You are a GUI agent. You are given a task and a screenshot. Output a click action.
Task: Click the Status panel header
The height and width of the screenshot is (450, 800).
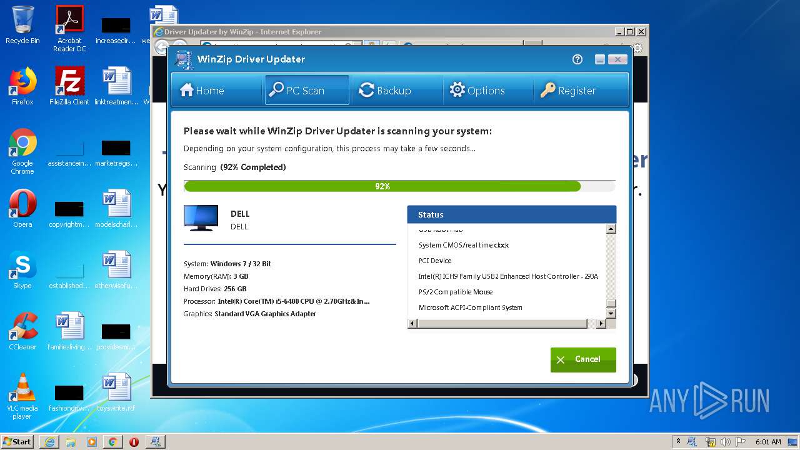pos(512,214)
